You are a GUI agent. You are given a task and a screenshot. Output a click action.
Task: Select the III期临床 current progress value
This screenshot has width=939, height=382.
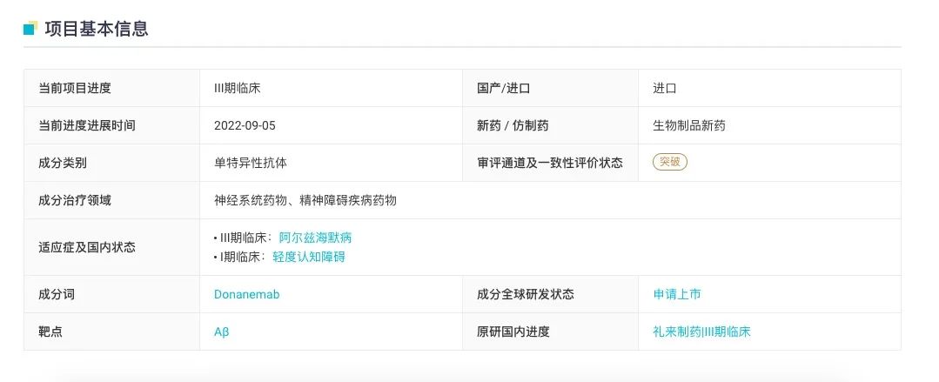[x=238, y=88]
